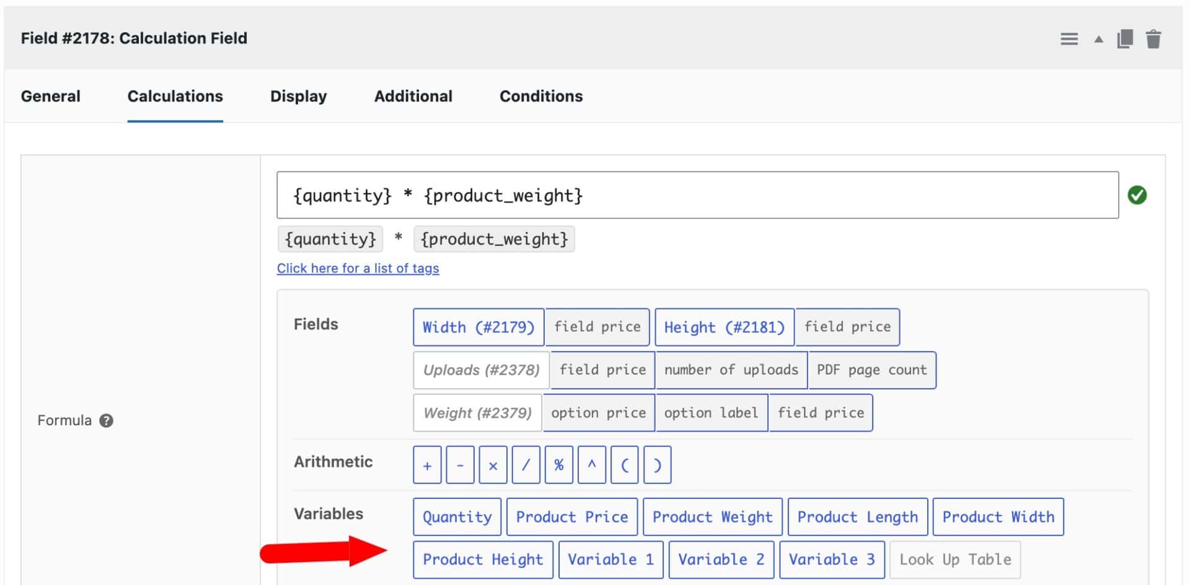Click the Weight (#2379) field label
The height and width of the screenshot is (585, 1190).
(477, 413)
